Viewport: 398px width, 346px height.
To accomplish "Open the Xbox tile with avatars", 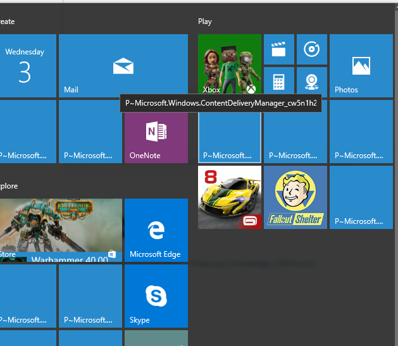I will coord(230,64).
